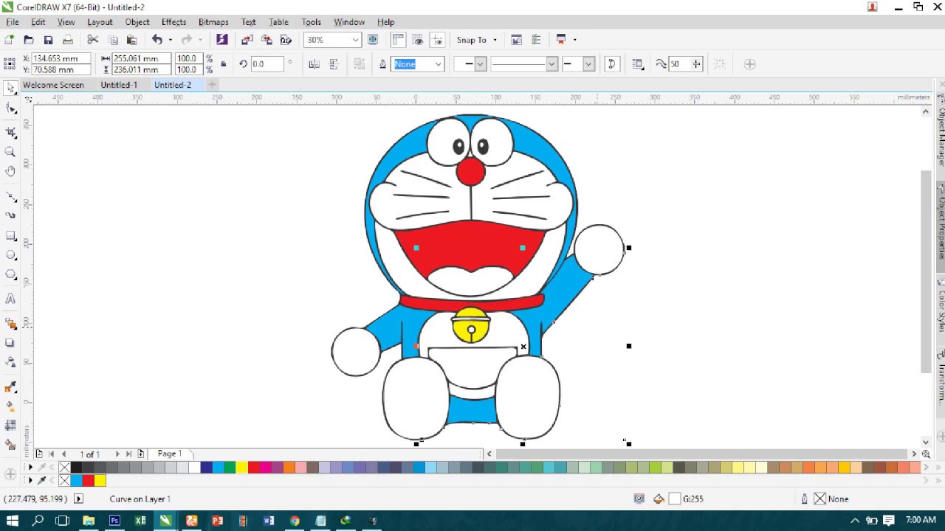
Task: Toggle the Show Grid button
Action: coord(418,40)
